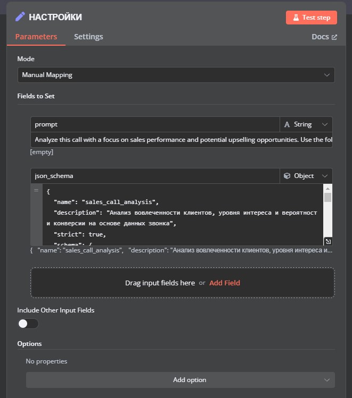Click the Test step button
Screen dimensions: 352x398
click(312, 18)
